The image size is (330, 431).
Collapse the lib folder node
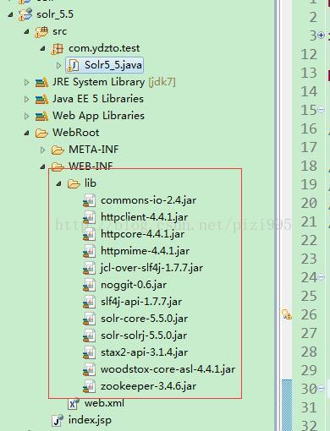[59, 183]
